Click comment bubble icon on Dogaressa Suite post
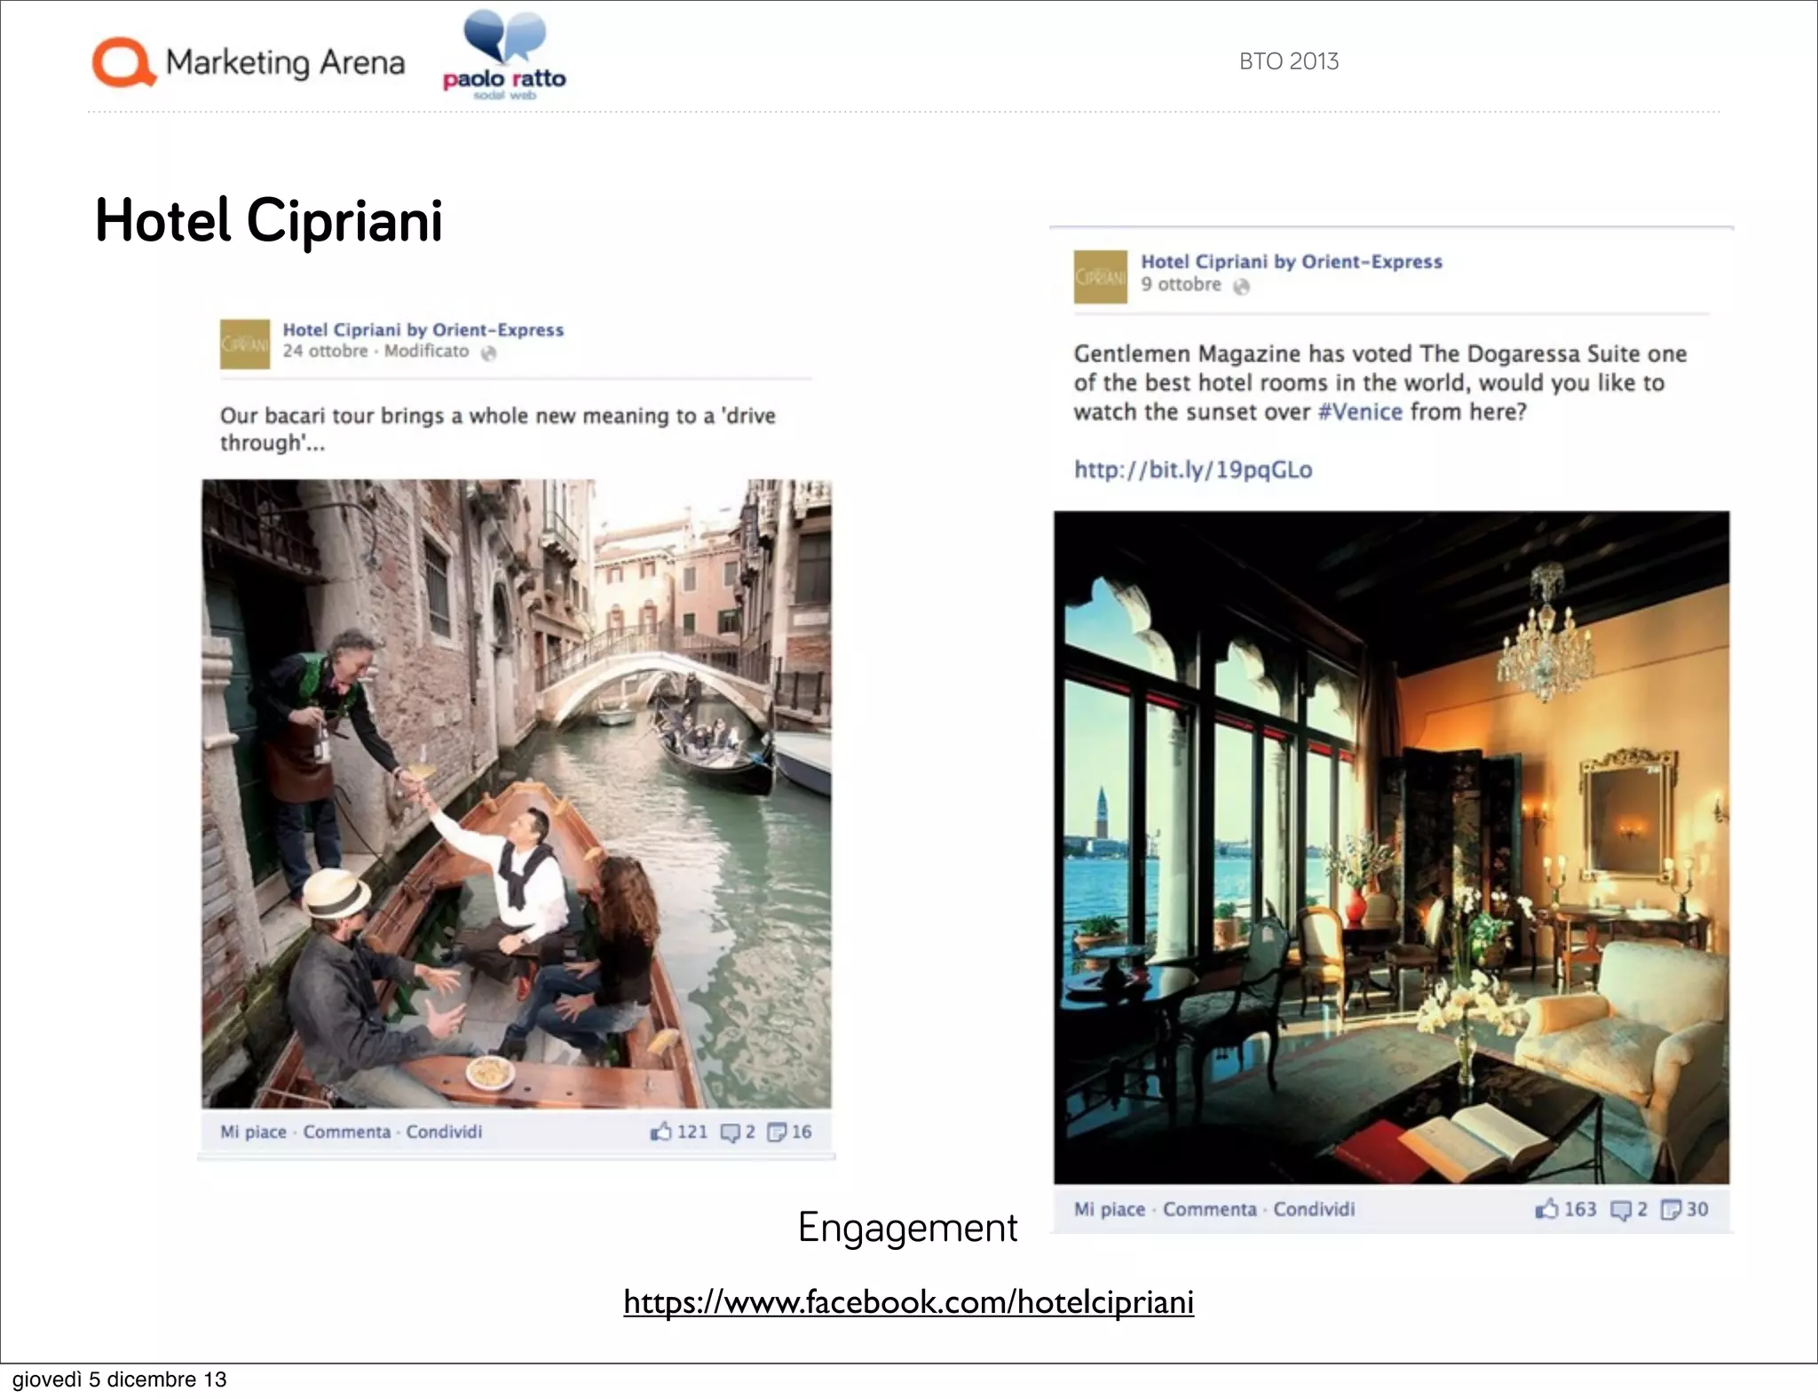This screenshot has height=1399, width=1818. pos(1621,1210)
